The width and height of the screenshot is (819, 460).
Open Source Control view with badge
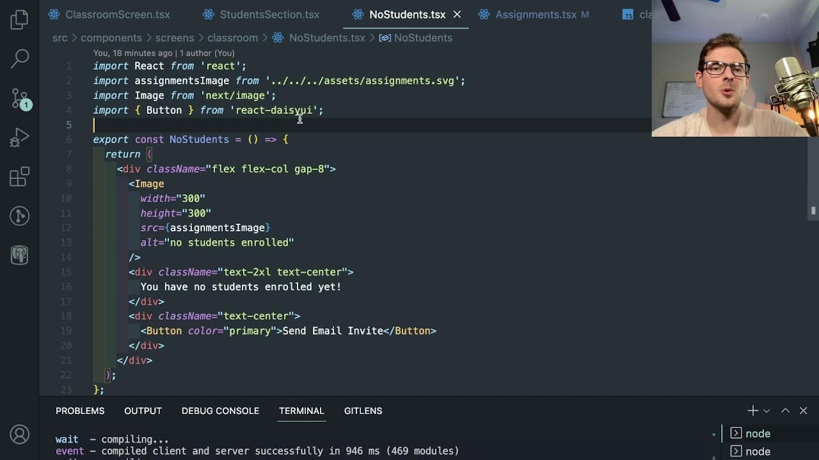[x=20, y=98]
